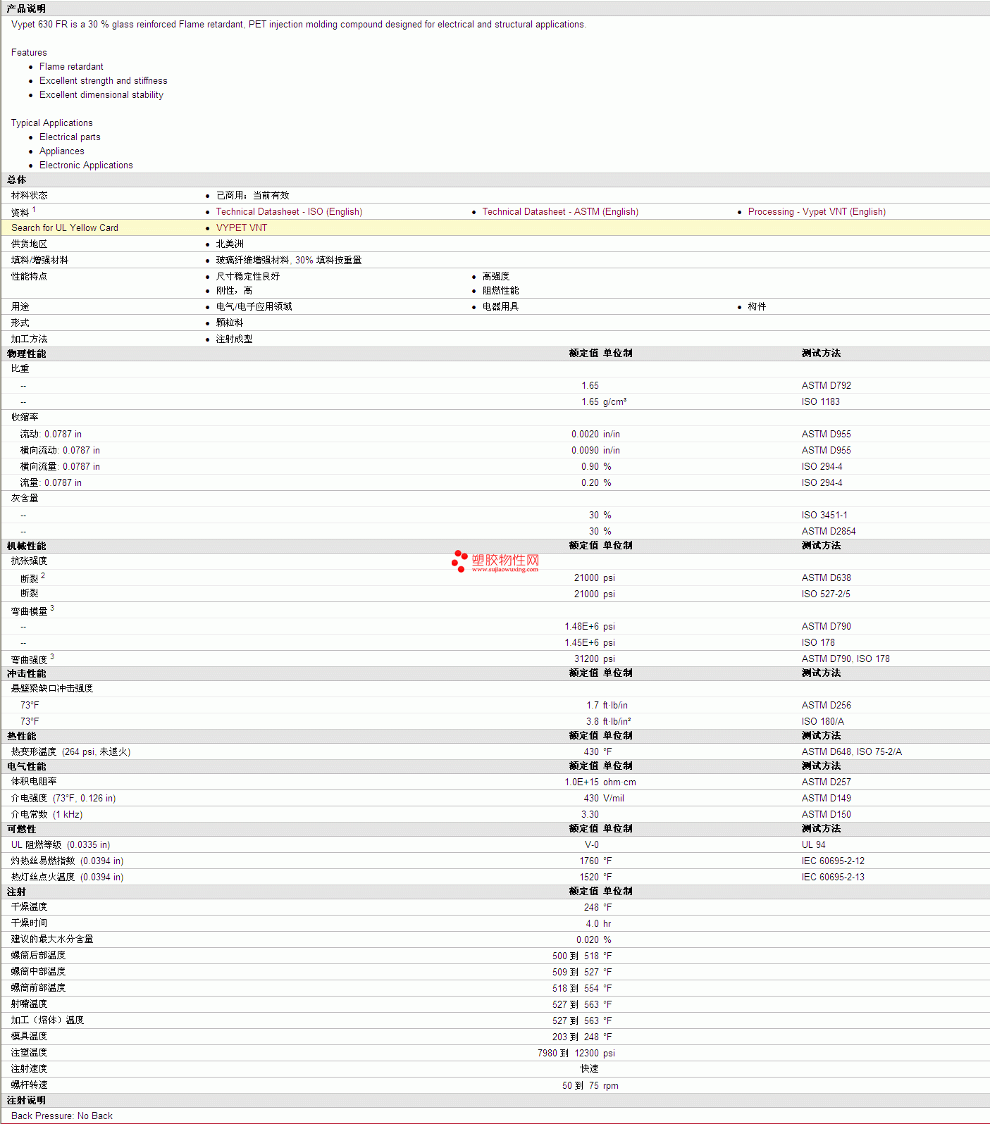
Task: Select the UL 94 test method
Action: point(813,844)
